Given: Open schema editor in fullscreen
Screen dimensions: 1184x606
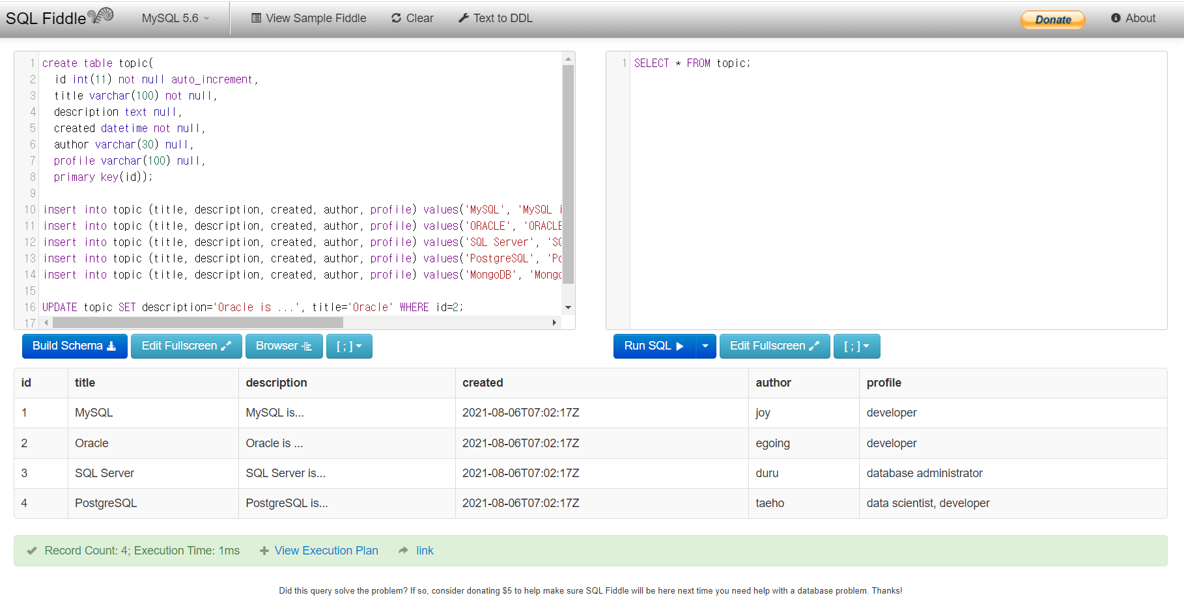Looking at the screenshot, I should (186, 346).
